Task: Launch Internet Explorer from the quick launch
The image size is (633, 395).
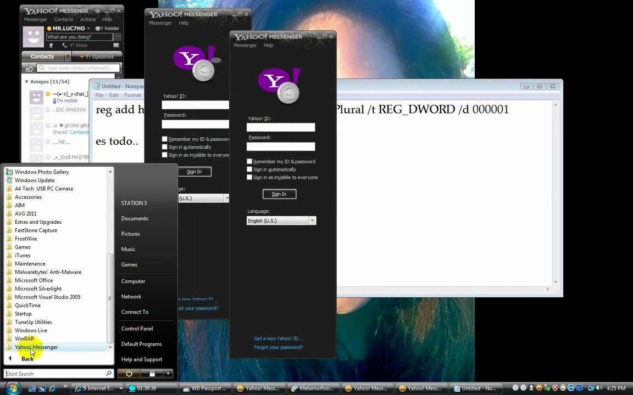Action: (x=52, y=388)
